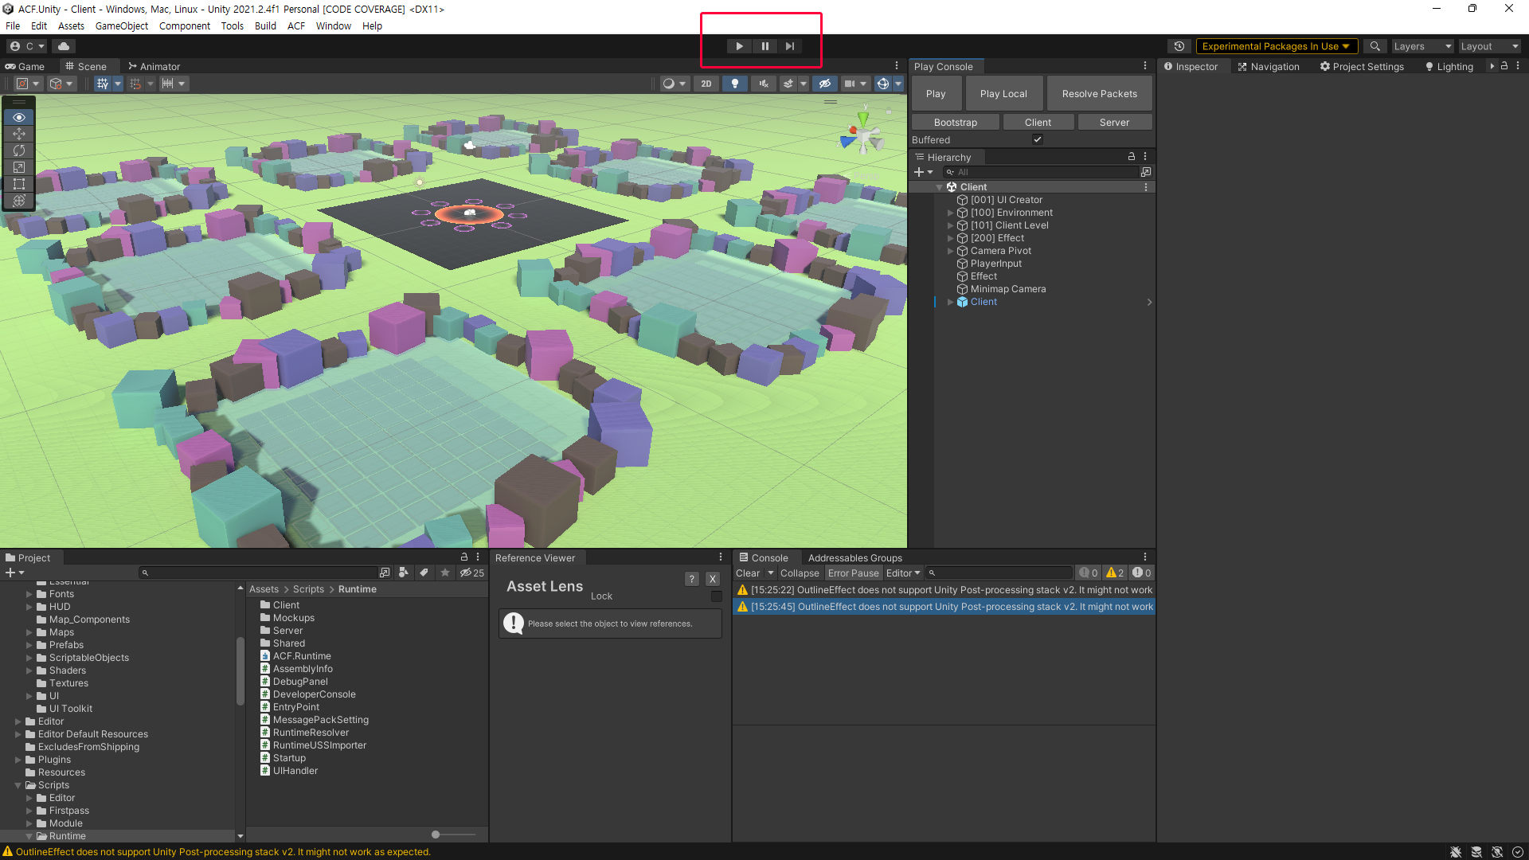1529x860 pixels.
Task: Click the Bootstrap button
Action: tap(955, 122)
